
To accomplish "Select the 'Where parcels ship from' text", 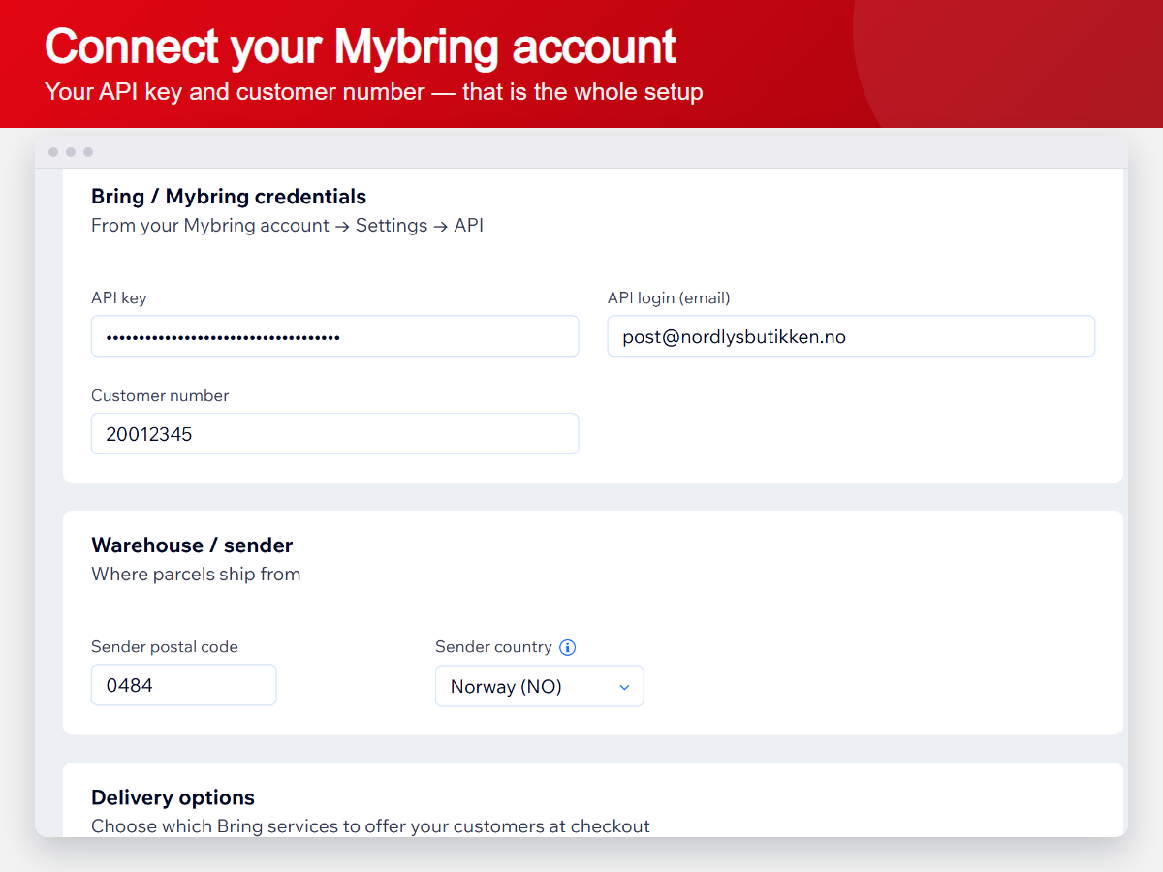I will [x=196, y=575].
